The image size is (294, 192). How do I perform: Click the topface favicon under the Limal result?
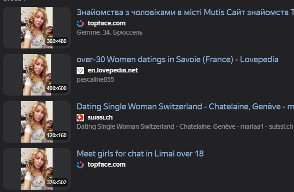coord(80,164)
